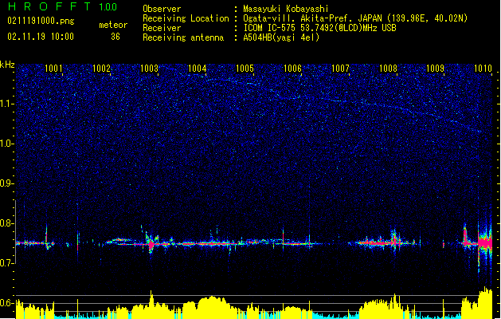Click the meteor echo burst after 1003

(x=151, y=243)
